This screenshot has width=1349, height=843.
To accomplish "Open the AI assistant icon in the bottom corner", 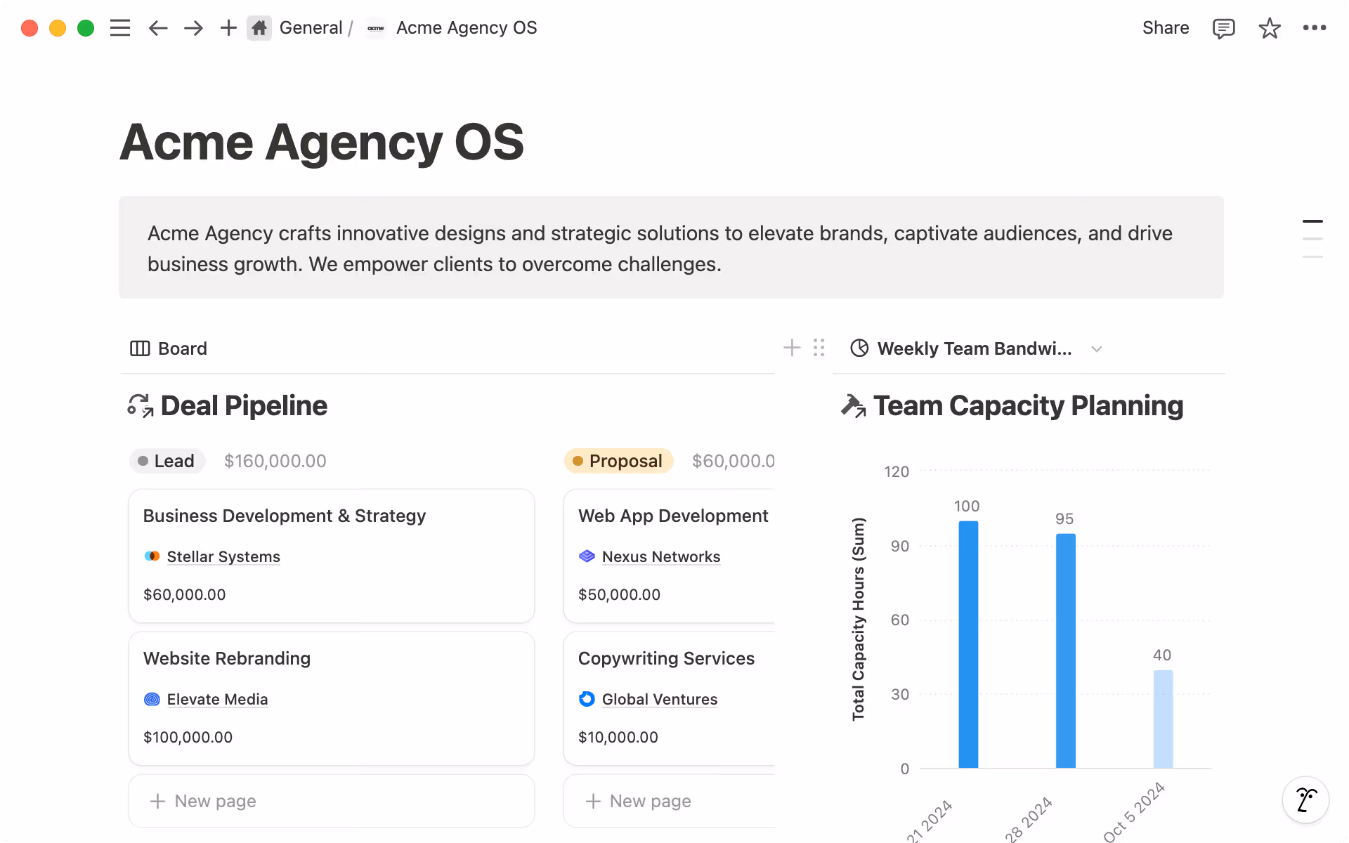I will point(1305,799).
